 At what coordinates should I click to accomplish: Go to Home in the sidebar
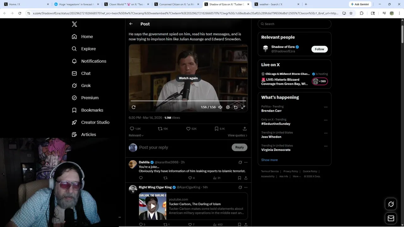pos(82,37)
